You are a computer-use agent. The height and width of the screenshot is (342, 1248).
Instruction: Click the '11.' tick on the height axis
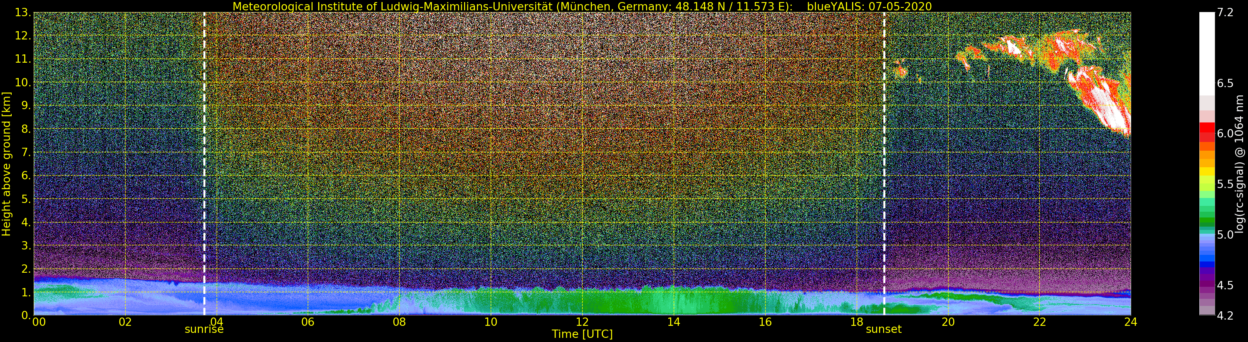22,59
